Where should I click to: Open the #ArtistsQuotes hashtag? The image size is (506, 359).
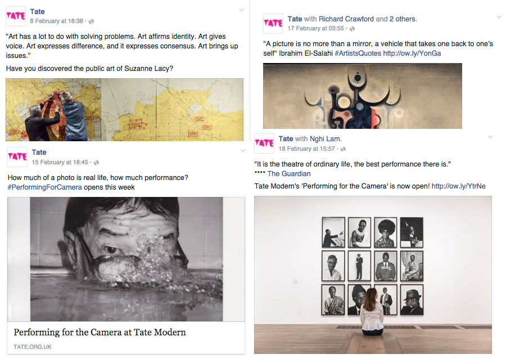click(358, 53)
